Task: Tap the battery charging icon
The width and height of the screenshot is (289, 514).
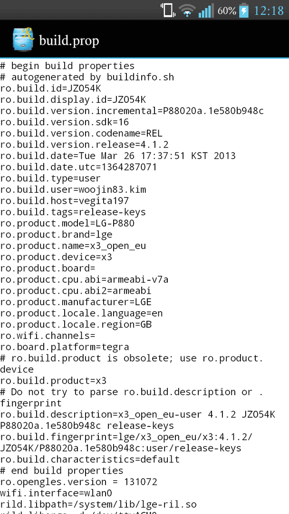Action: [244, 10]
